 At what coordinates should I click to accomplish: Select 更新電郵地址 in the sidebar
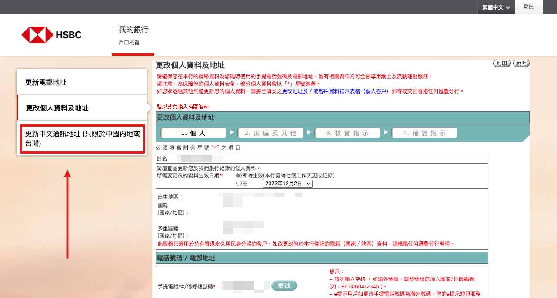click(x=82, y=82)
